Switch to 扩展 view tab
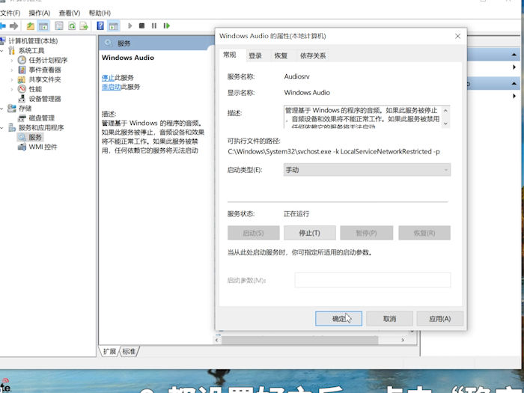Screen dimensions: 524x393 109,351
